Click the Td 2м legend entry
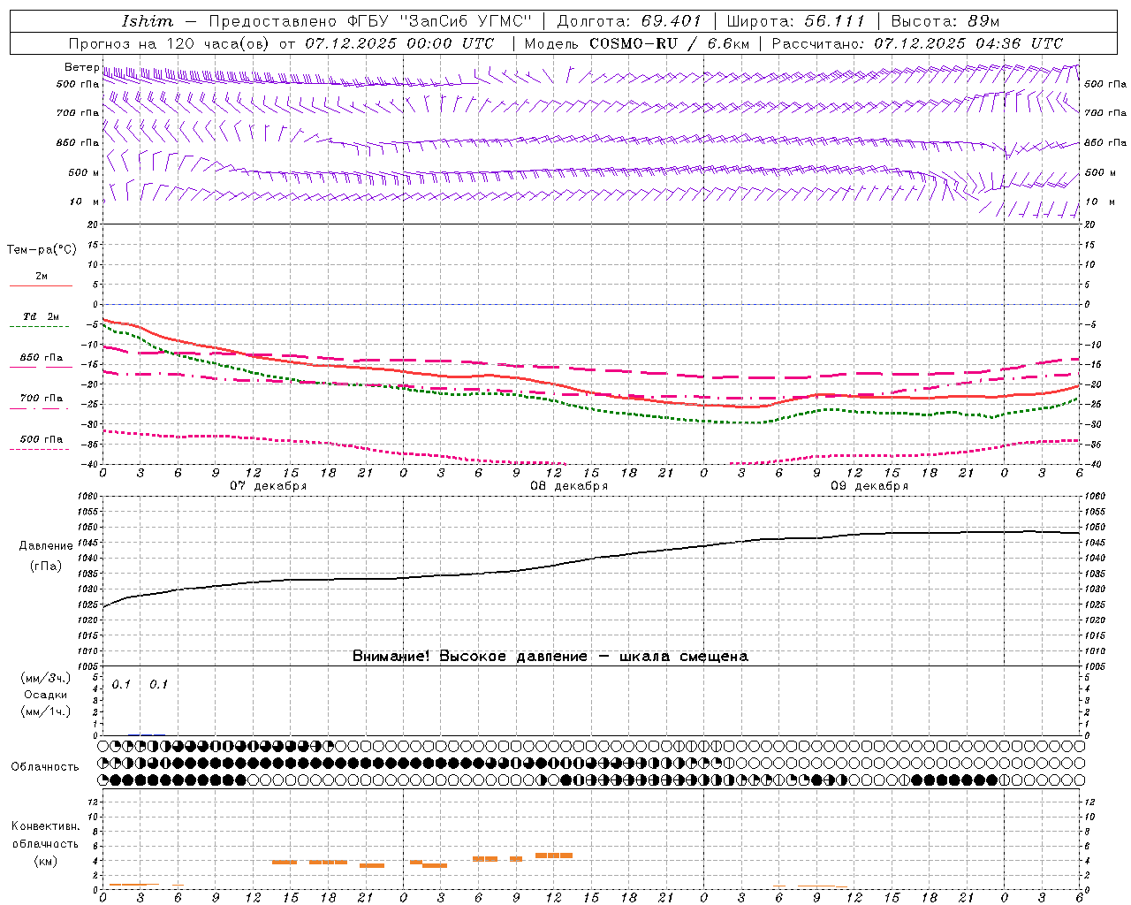Image resolution: width=1131 pixels, height=905 pixels. point(42,316)
